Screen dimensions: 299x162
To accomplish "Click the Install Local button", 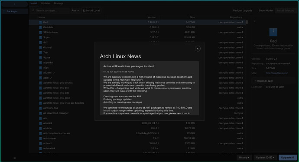I will pyautogui.click(x=91, y=10).
